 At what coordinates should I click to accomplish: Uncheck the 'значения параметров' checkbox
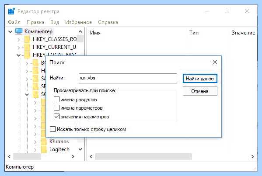(56, 116)
